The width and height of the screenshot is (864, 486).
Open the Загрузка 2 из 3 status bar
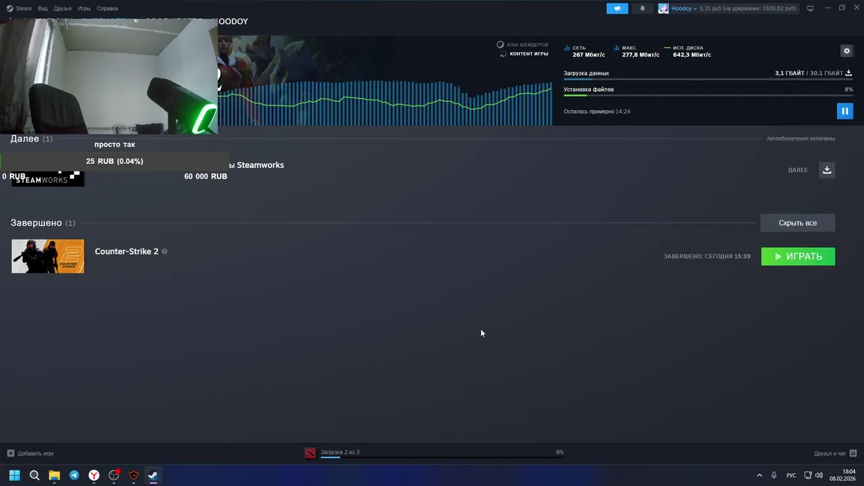441,454
